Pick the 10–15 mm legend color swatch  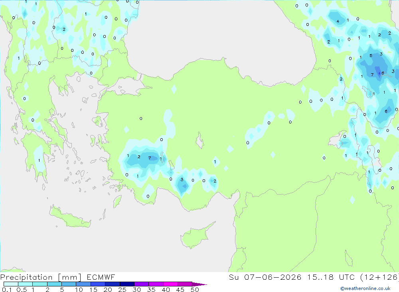83,284
